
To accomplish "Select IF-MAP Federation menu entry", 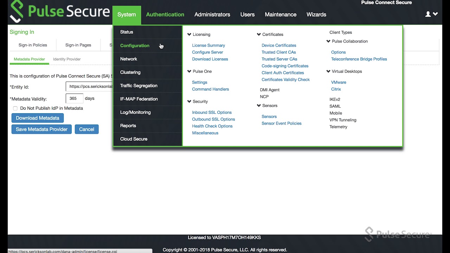I will click(148, 99).
